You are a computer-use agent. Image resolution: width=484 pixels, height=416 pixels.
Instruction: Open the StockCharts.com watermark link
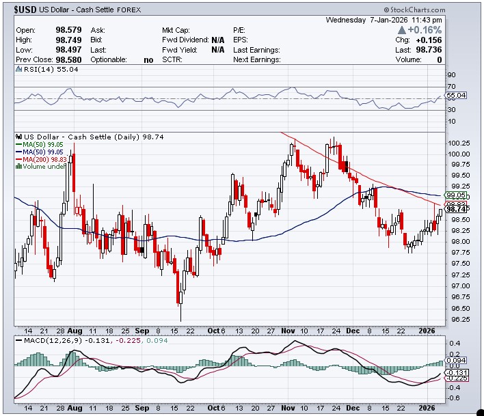[414, 10]
